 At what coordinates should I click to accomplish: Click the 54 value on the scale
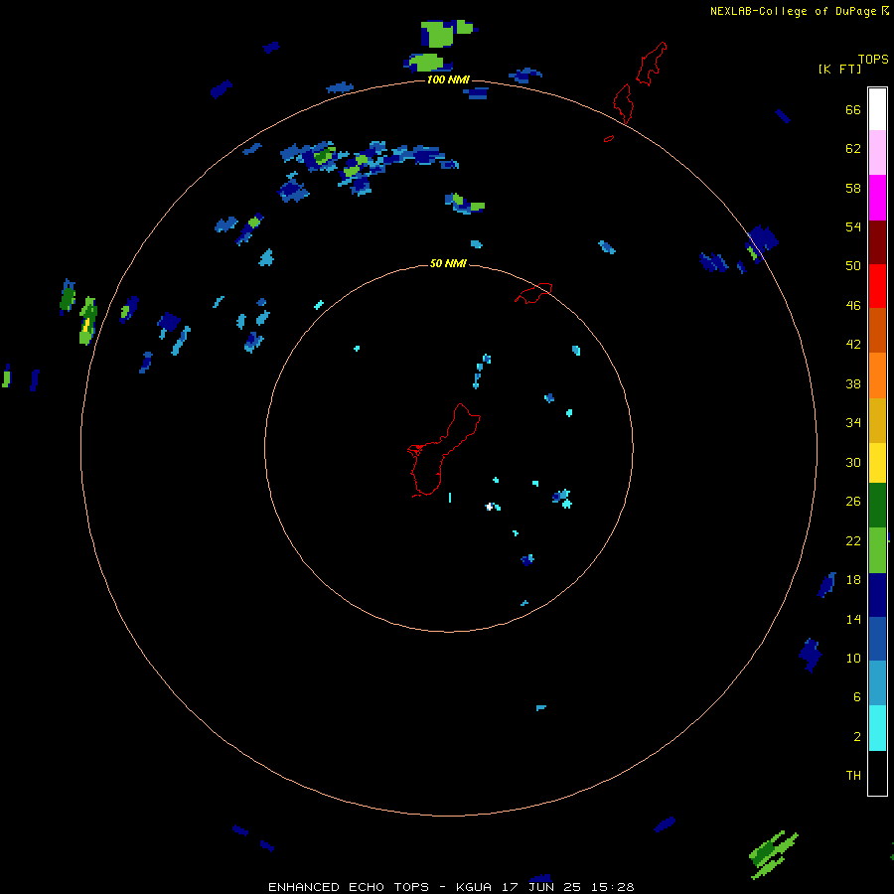[853, 226]
